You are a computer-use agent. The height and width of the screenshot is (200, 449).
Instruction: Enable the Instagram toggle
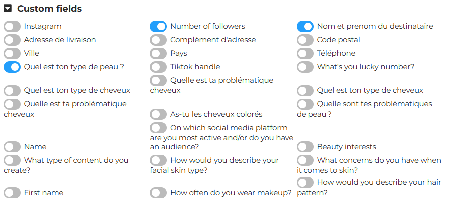[12, 26]
